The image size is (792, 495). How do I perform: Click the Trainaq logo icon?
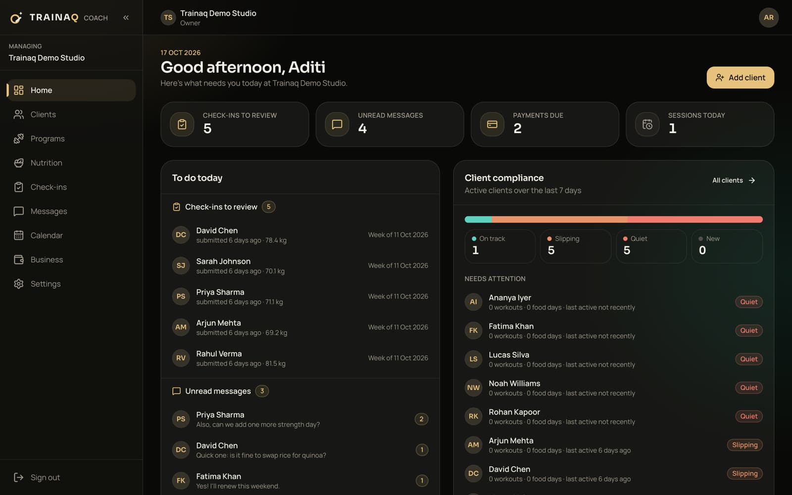[x=16, y=18]
